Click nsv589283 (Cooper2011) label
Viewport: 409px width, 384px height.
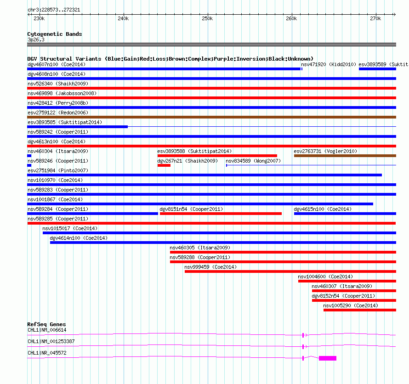click(58, 190)
